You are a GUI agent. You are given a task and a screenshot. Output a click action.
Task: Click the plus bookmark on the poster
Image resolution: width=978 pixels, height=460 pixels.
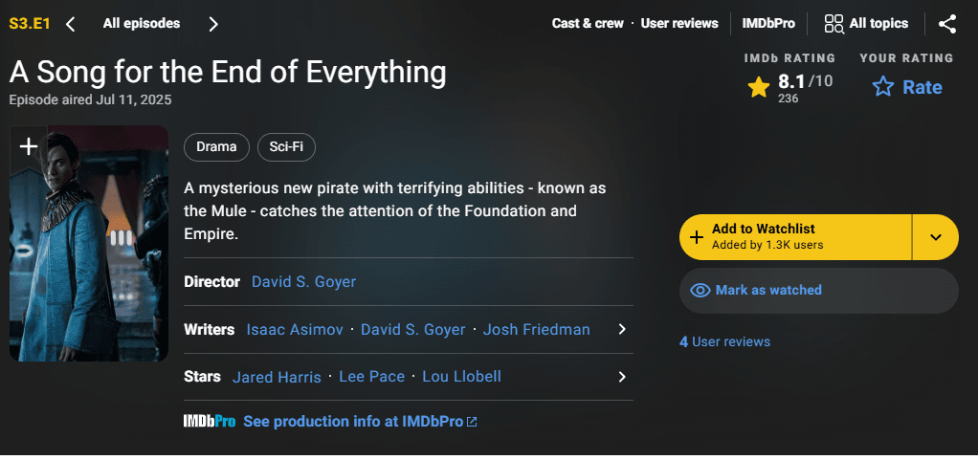pos(29,146)
